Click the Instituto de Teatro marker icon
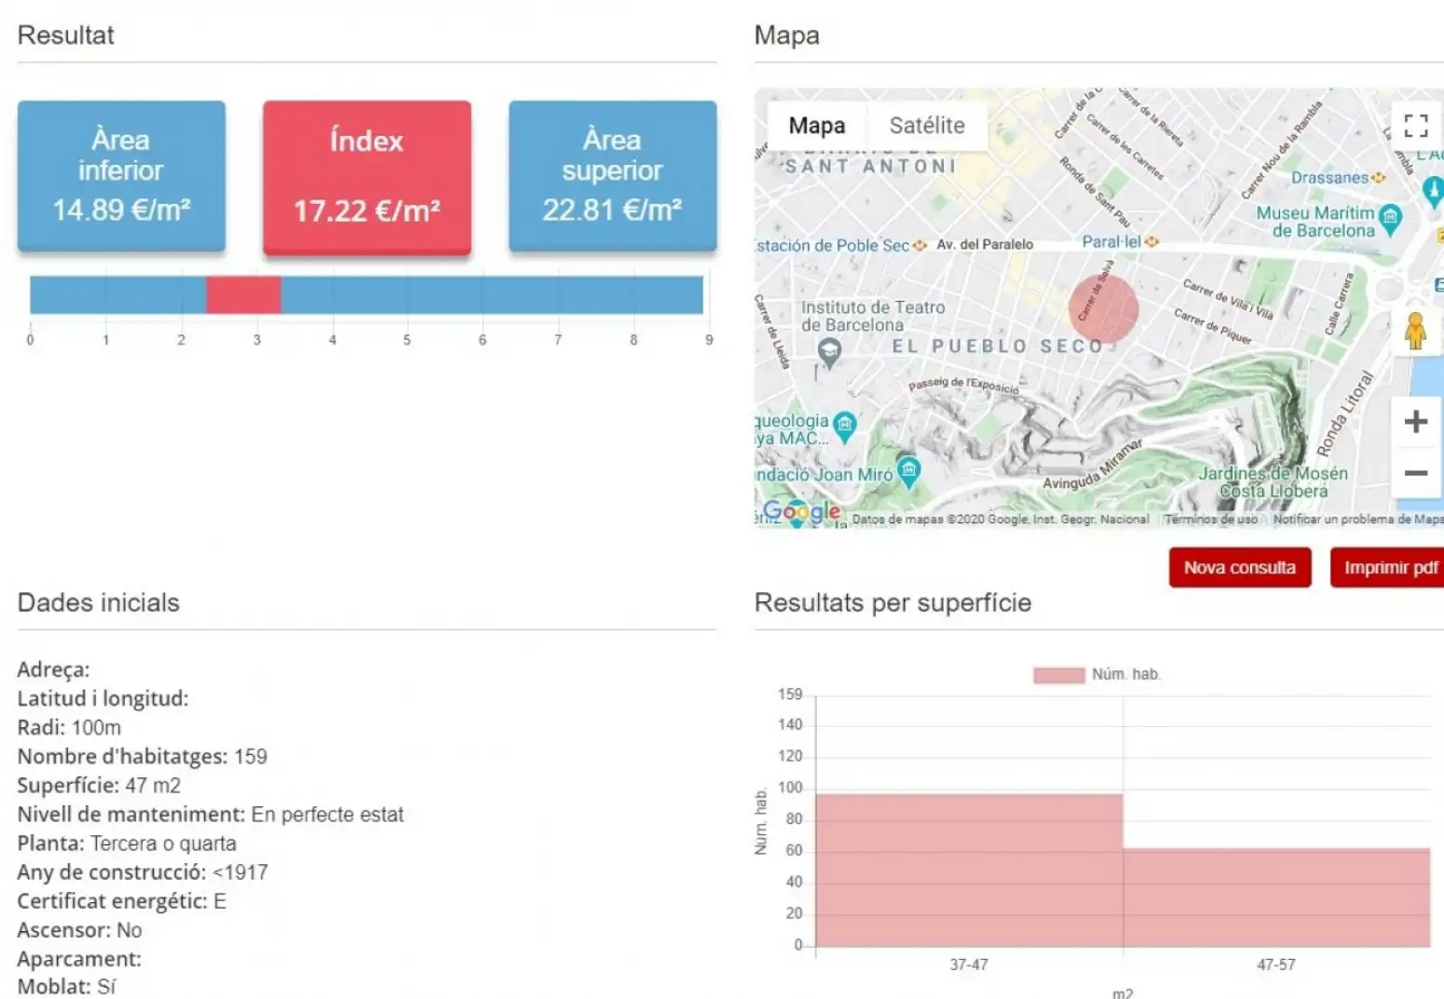 pyautogui.click(x=828, y=352)
